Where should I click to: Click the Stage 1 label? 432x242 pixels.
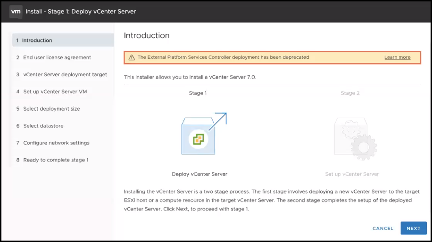[198, 93]
